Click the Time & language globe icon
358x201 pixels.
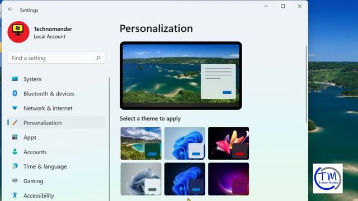tap(15, 166)
